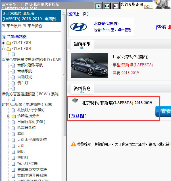
Task: Click the page icon beside 倒车灯
Action: point(13,83)
